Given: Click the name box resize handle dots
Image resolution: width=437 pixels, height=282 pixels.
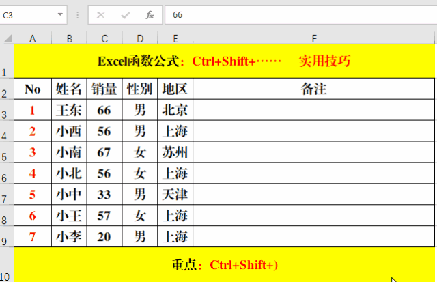Looking at the screenshot, I should pos(77,14).
